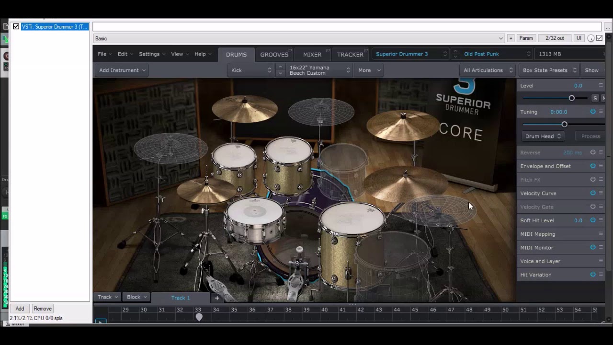Toggle the Velocity Curve power button
The image size is (613, 345).
[x=593, y=193]
